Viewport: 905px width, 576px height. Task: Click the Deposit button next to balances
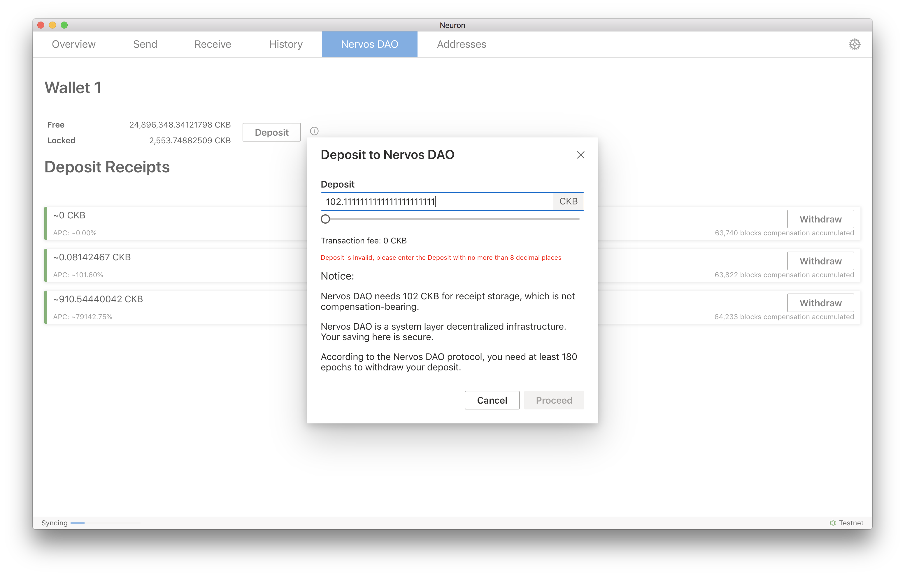(271, 132)
